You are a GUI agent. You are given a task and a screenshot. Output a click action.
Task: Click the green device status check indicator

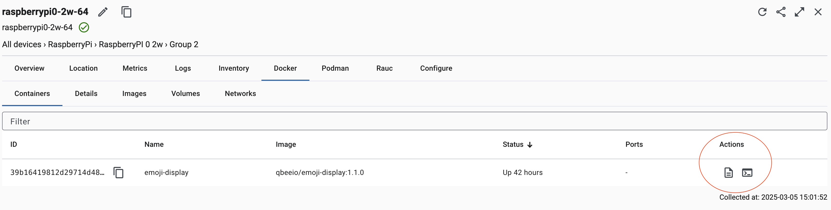pos(84,27)
